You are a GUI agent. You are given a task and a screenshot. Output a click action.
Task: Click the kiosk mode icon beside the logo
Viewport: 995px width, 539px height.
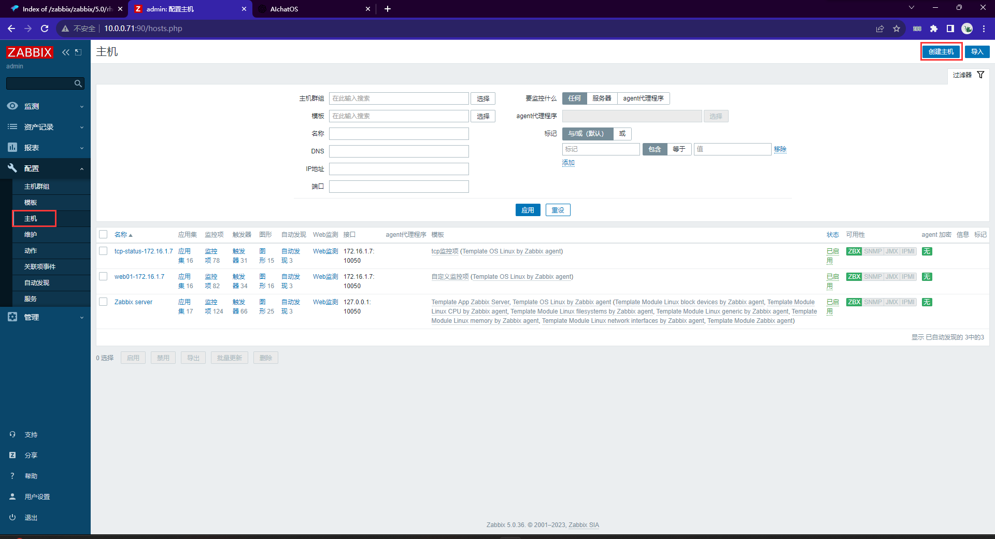click(78, 52)
